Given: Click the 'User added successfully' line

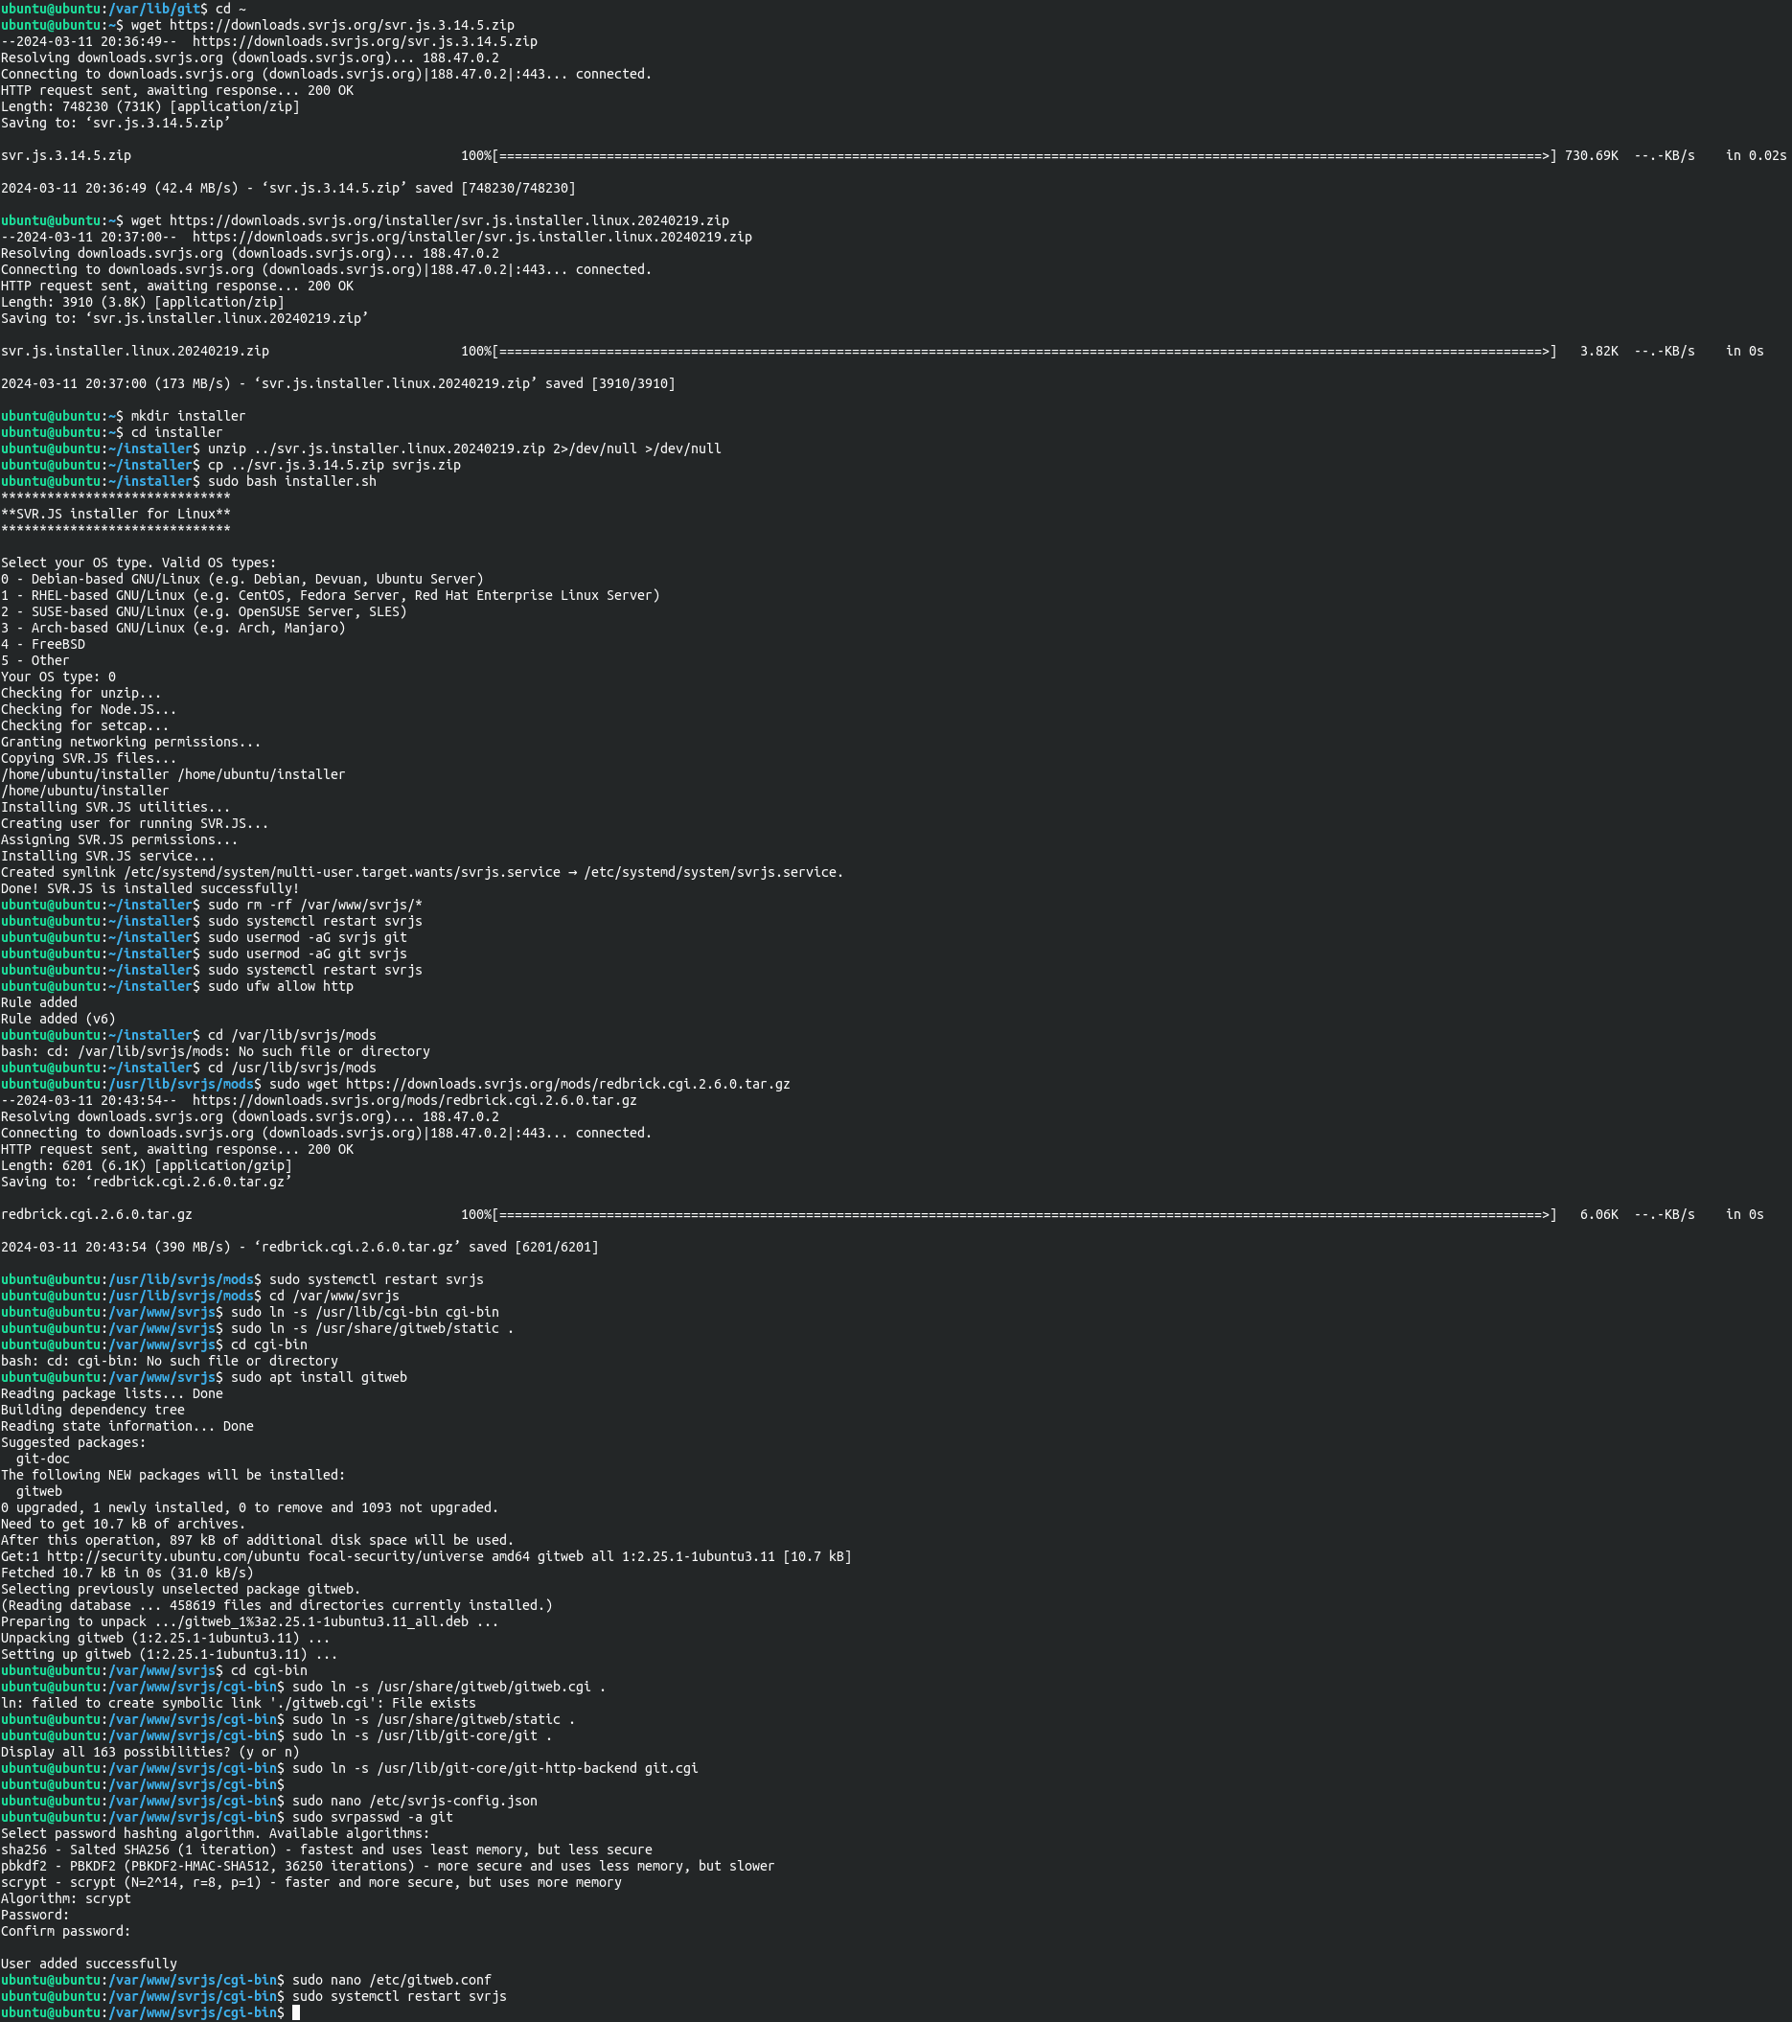Looking at the screenshot, I should (x=89, y=1964).
